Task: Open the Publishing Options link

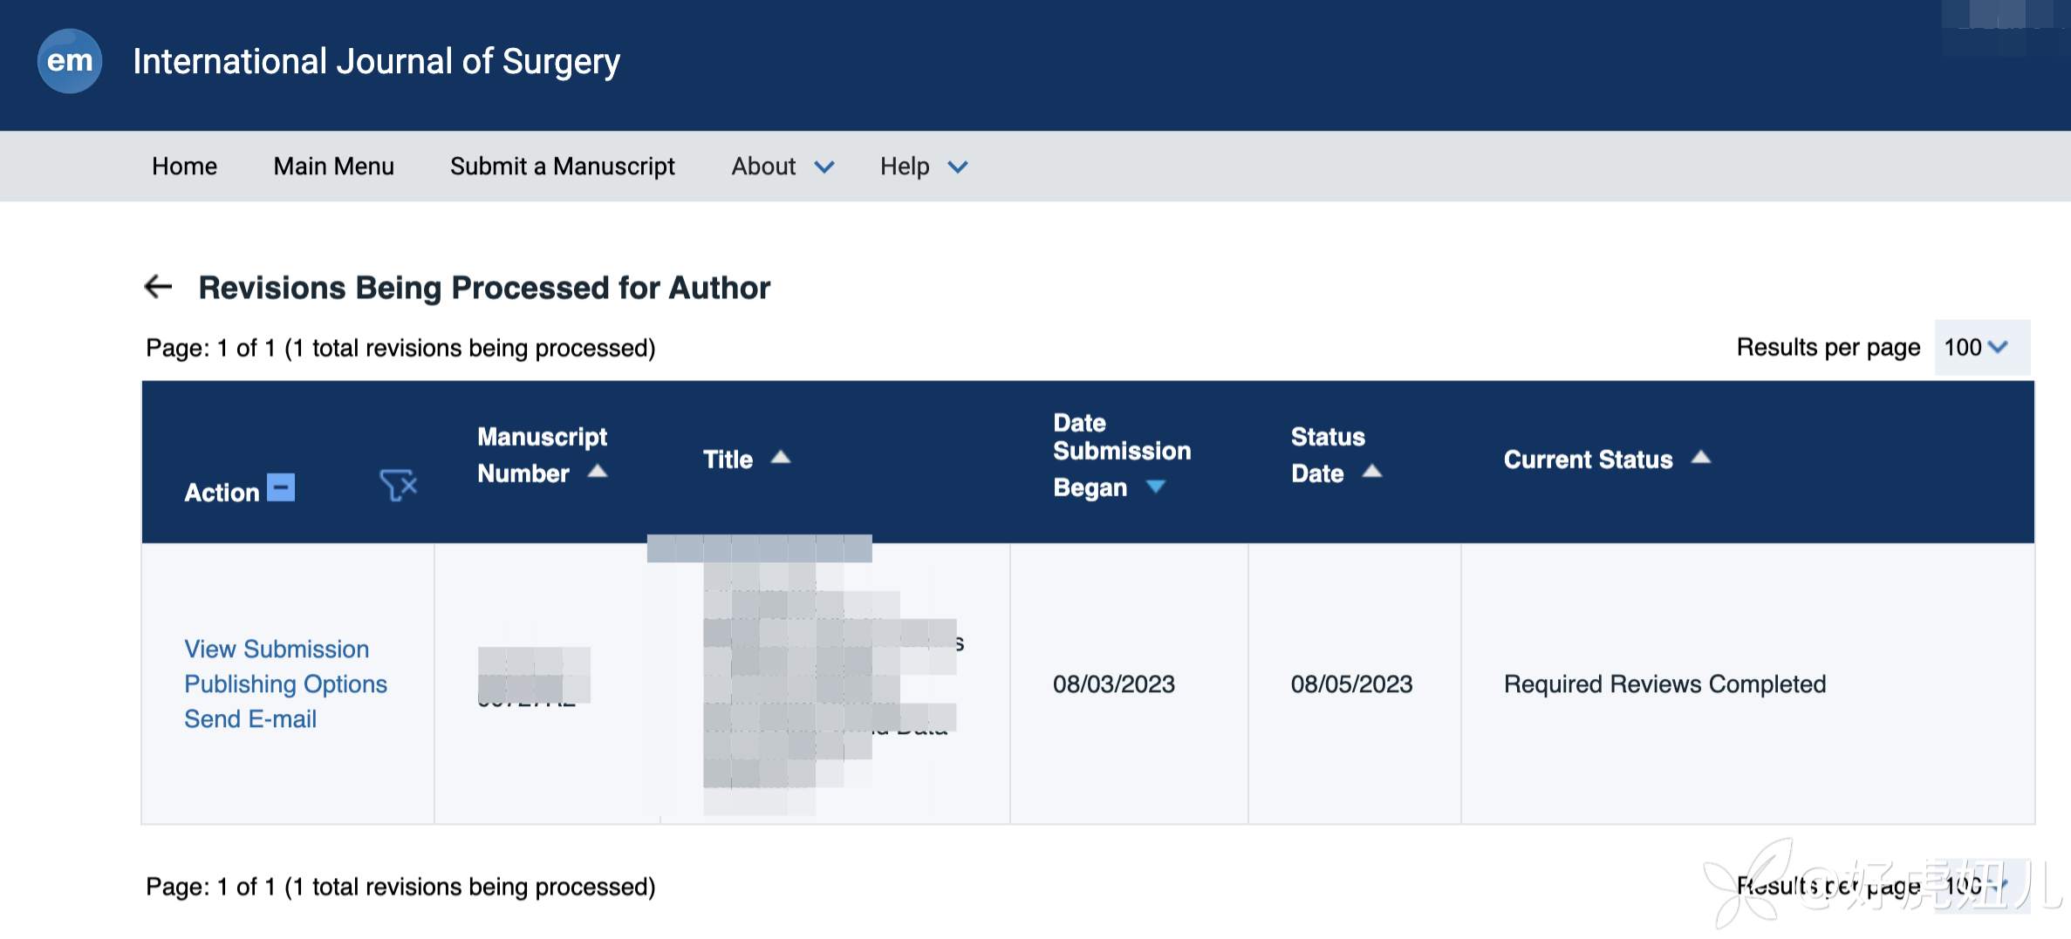Action: click(x=285, y=684)
